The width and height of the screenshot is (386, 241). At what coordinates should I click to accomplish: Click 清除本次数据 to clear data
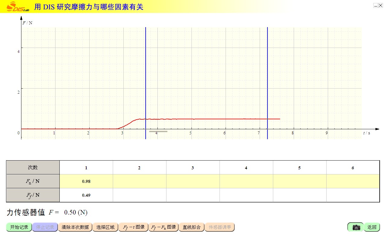pyautogui.click(x=75, y=227)
